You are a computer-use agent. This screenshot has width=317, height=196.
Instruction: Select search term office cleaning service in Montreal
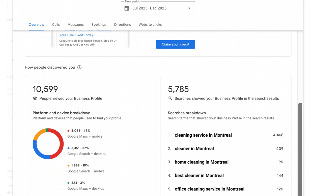pos(210,189)
